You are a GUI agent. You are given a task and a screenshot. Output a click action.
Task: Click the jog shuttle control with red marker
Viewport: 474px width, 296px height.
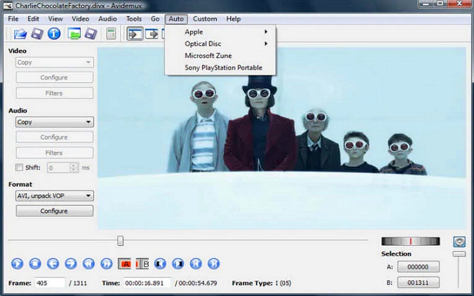click(411, 241)
